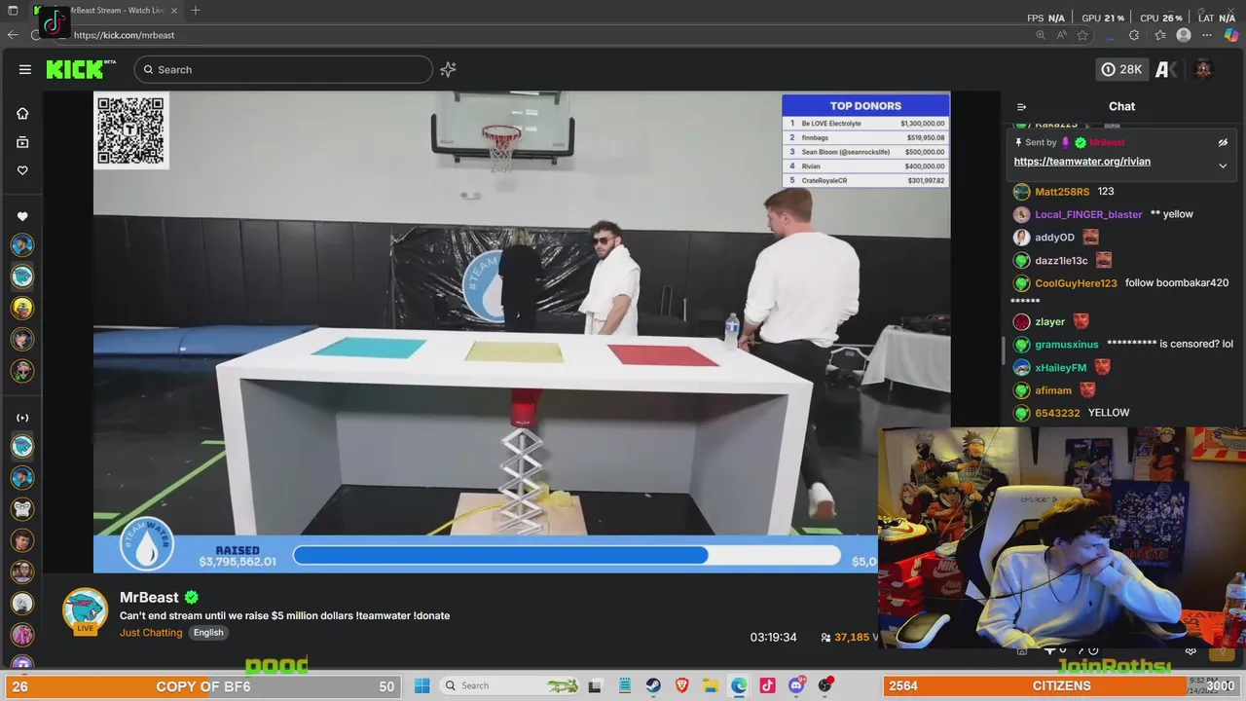Activate the Read aloud icon

(1062, 35)
